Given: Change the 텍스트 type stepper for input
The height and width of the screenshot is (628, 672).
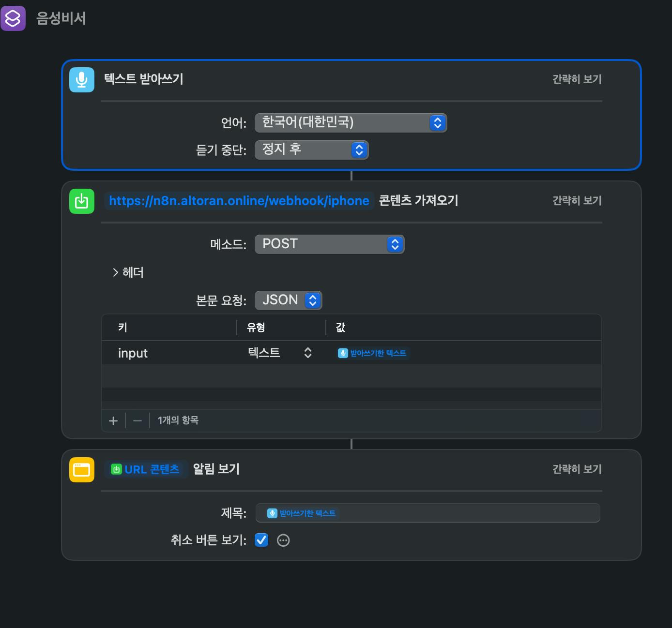Looking at the screenshot, I should point(307,353).
